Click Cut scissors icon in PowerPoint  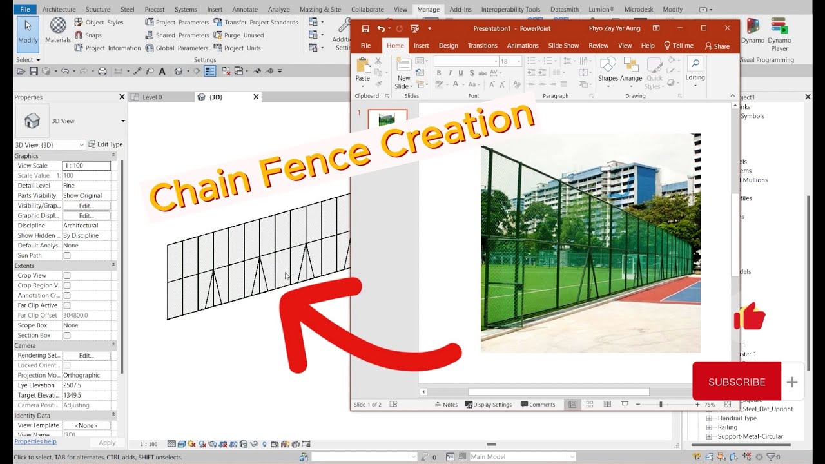pyautogui.click(x=378, y=61)
